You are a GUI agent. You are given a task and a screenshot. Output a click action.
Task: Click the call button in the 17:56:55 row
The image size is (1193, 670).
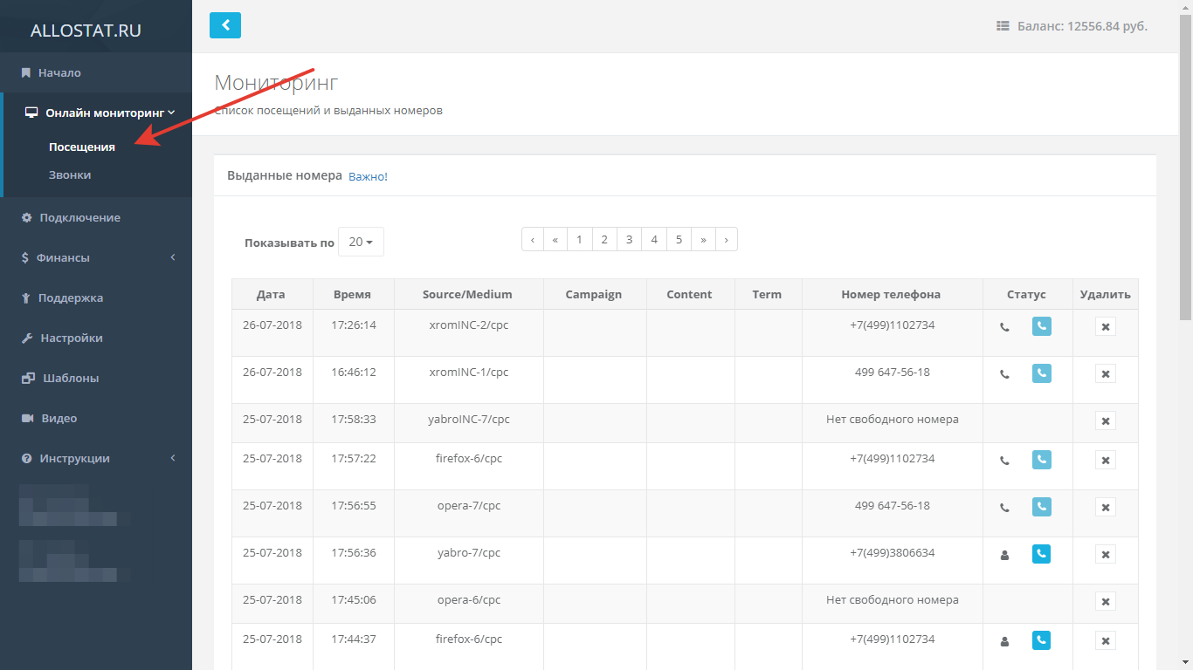(x=1041, y=507)
